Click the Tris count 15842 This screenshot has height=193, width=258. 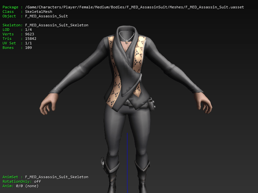(x=31, y=39)
